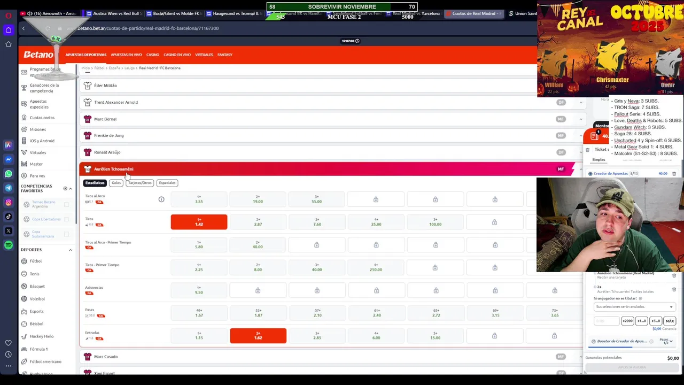Open Spotify from the Opera sidebar
The width and height of the screenshot is (684, 385).
pyautogui.click(x=8, y=245)
